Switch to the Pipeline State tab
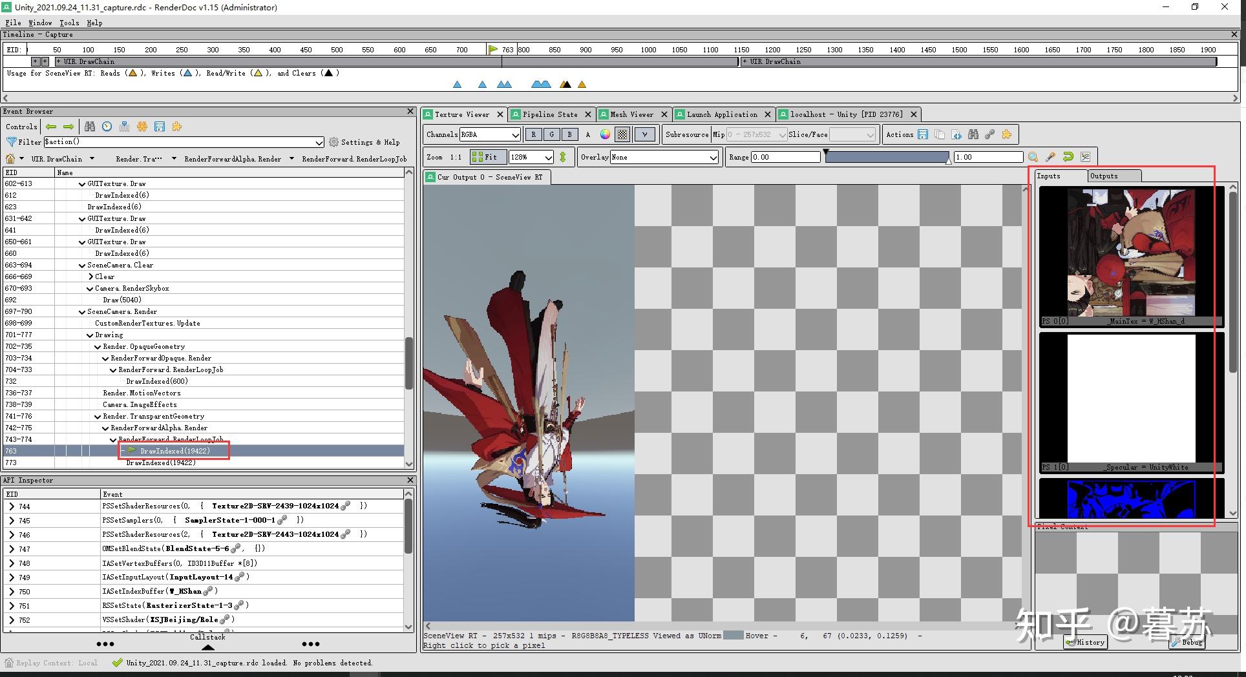The height and width of the screenshot is (677, 1246). [549, 114]
